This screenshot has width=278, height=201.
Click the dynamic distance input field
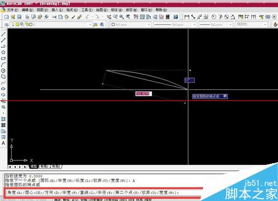[x=143, y=94]
